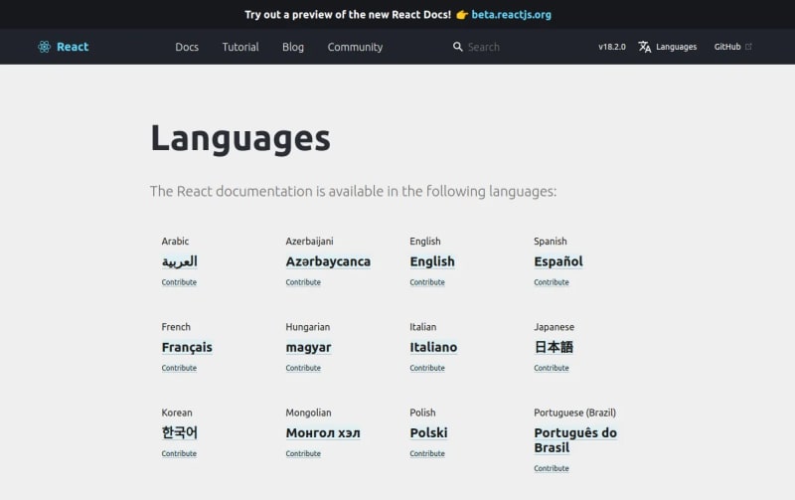The image size is (795, 500).
Task: Click Contribute under English
Action: 427,282
